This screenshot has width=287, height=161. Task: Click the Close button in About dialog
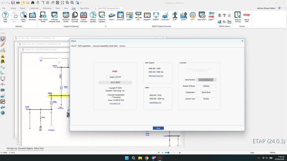click(x=158, y=128)
